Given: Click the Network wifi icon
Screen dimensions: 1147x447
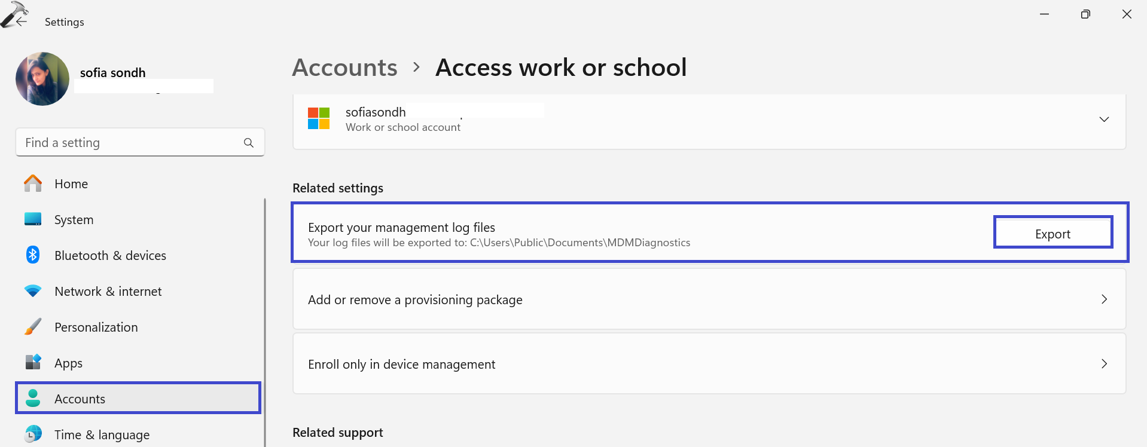Looking at the screenshot, I should click(33, 291).
